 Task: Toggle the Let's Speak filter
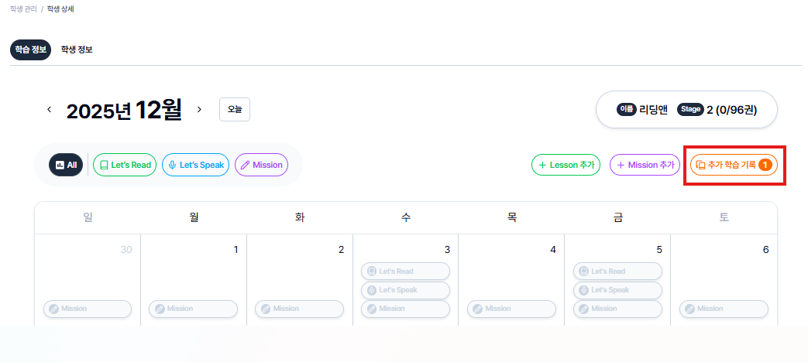[195, 165]
